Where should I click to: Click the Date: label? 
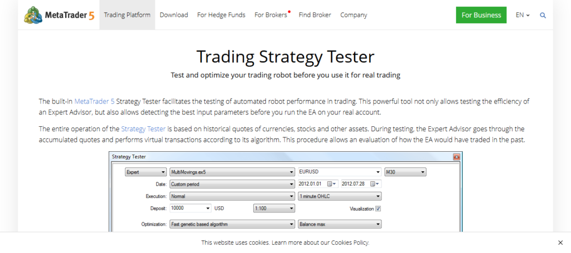click(x=161, y=184)
